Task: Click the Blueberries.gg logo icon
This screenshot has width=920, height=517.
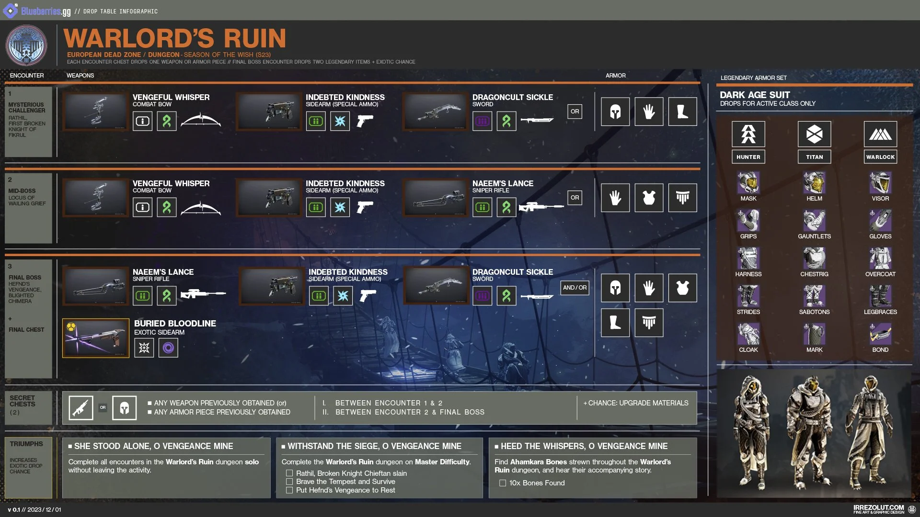Action: coord(11,11)
